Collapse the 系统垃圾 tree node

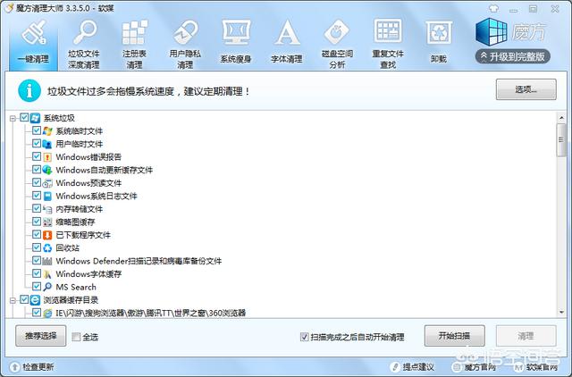[13, 118]
